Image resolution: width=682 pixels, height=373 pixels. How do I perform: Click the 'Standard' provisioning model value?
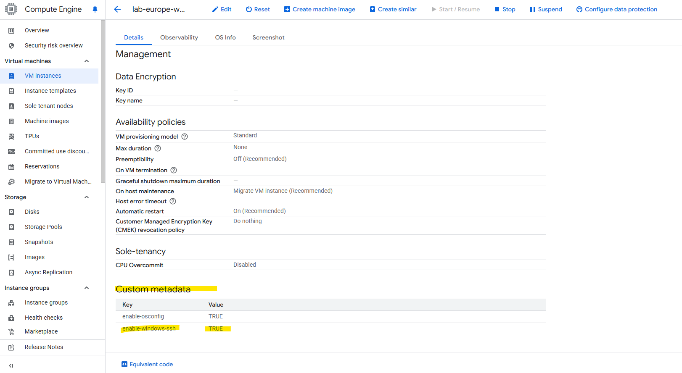coord(245,135)
